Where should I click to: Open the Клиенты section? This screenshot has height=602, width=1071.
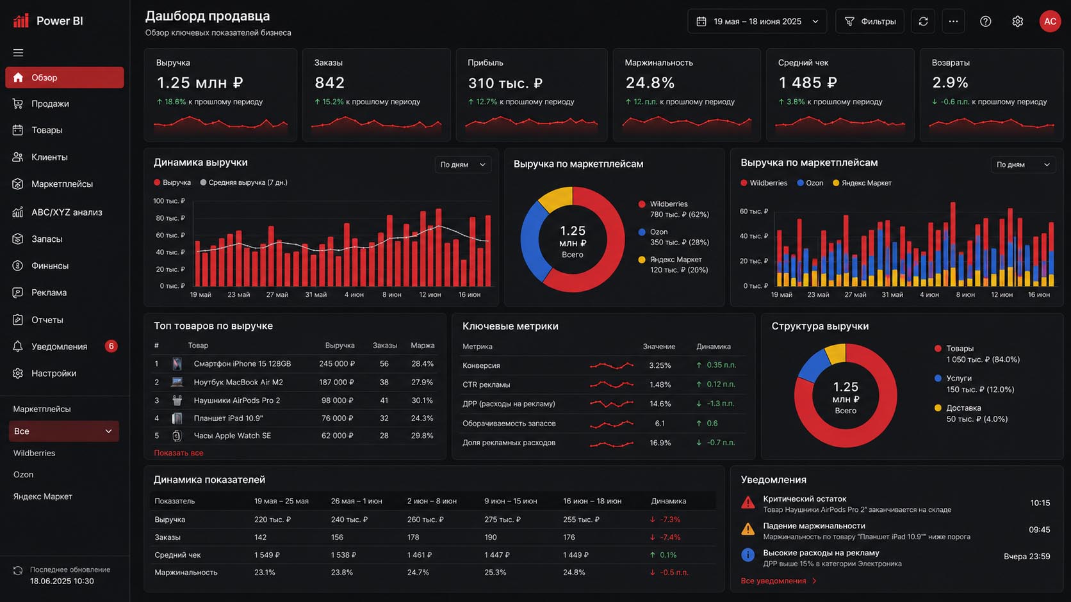64,157
